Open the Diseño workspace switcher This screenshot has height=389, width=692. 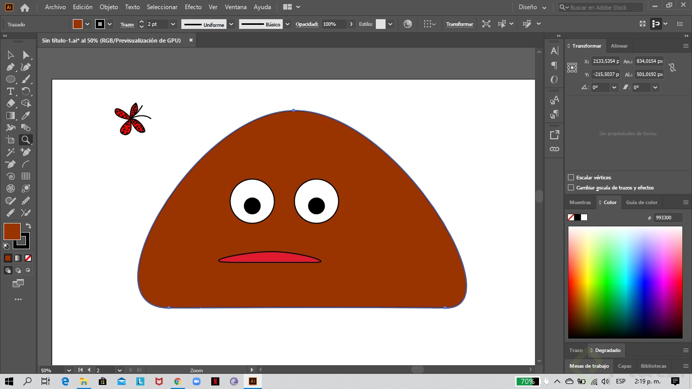tap(532, 8)
